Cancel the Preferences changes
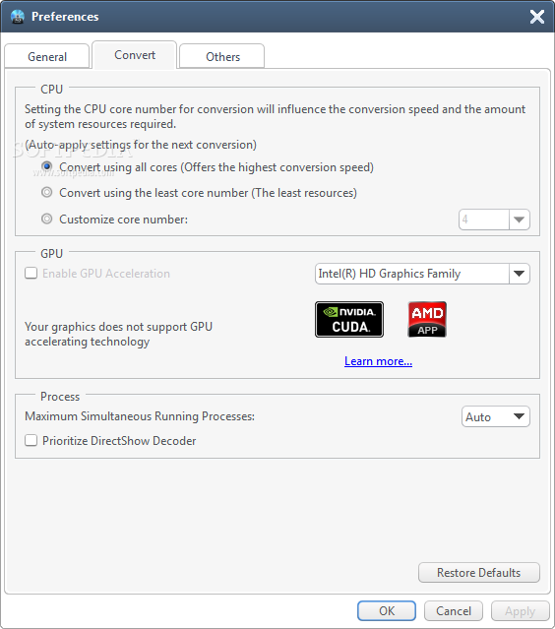 tap(454, 611)
